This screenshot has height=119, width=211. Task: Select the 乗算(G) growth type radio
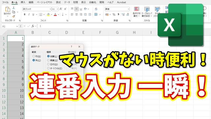[48, 60]
